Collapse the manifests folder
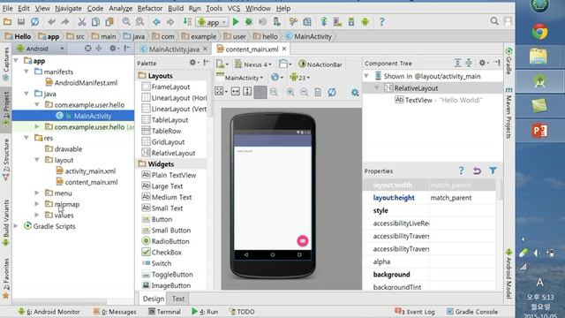 [x=26, y=72]
